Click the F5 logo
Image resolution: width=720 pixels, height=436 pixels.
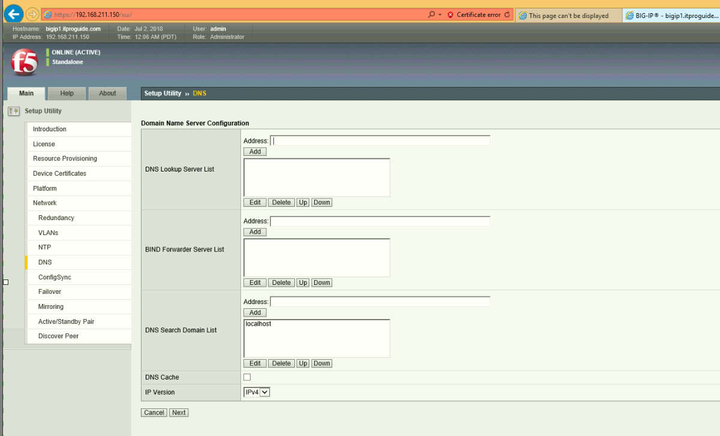pyautogui.click(x=25, y=62)
